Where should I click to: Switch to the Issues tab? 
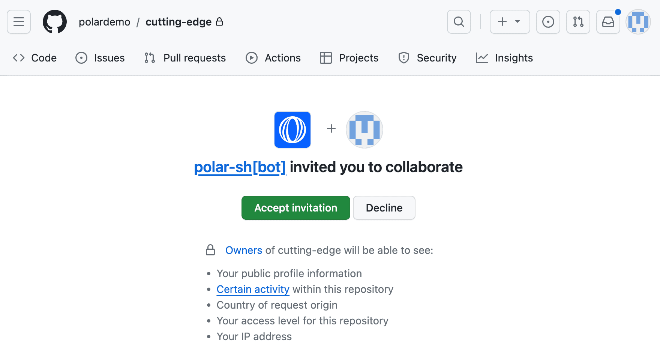[100, 58]
